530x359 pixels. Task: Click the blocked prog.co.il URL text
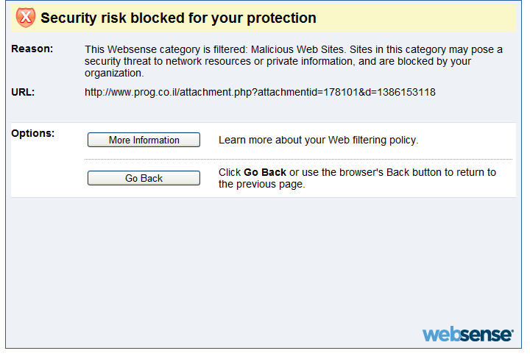click(x=260, y=92)
